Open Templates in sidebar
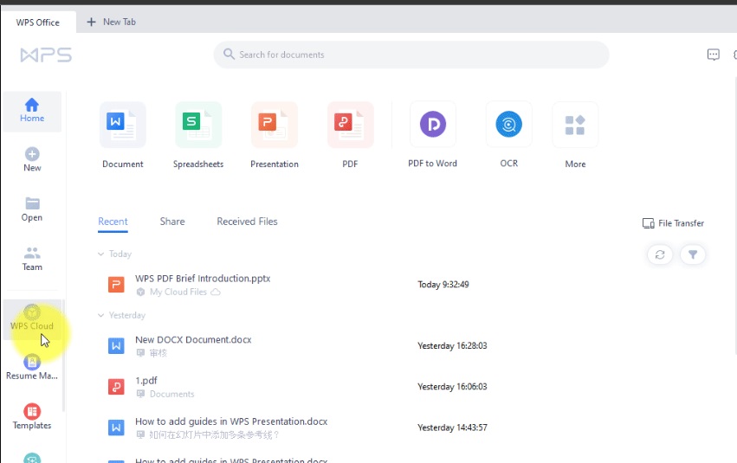 32,417
